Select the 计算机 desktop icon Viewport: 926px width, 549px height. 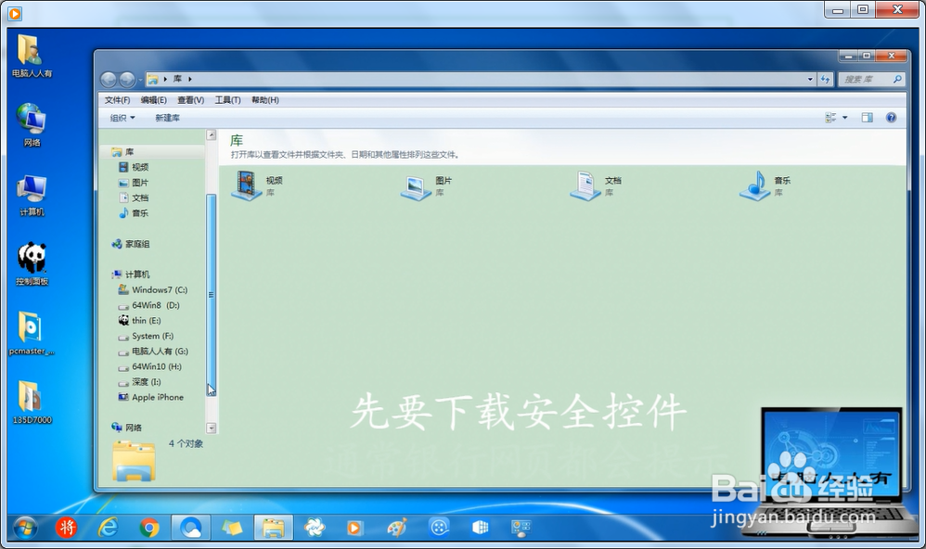click(32, 195)
